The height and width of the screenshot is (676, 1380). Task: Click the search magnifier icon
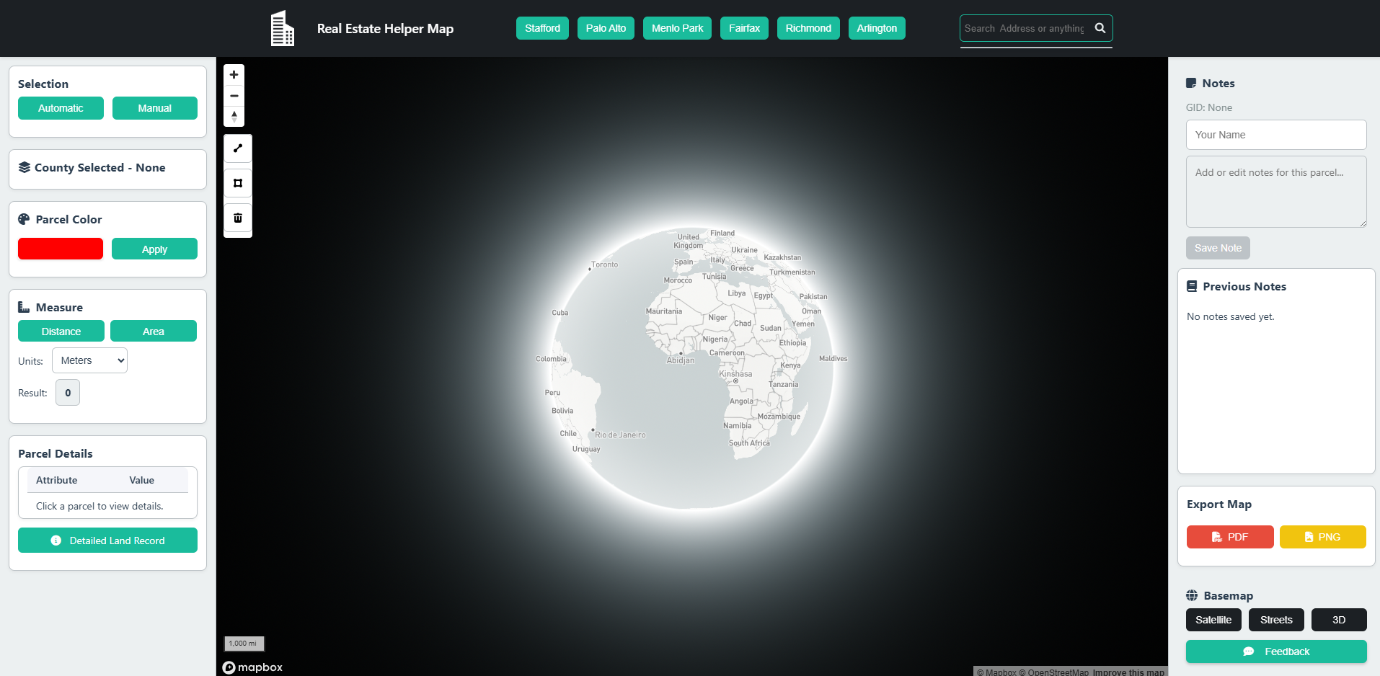(1100, 28)
